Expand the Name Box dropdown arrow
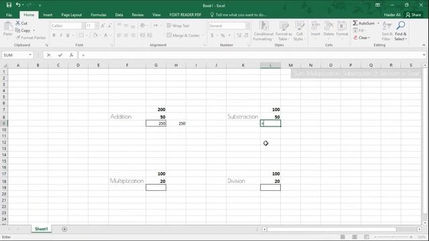Image resolution: width=429 pixels, height=241 pixels. (x=30, y=55)
